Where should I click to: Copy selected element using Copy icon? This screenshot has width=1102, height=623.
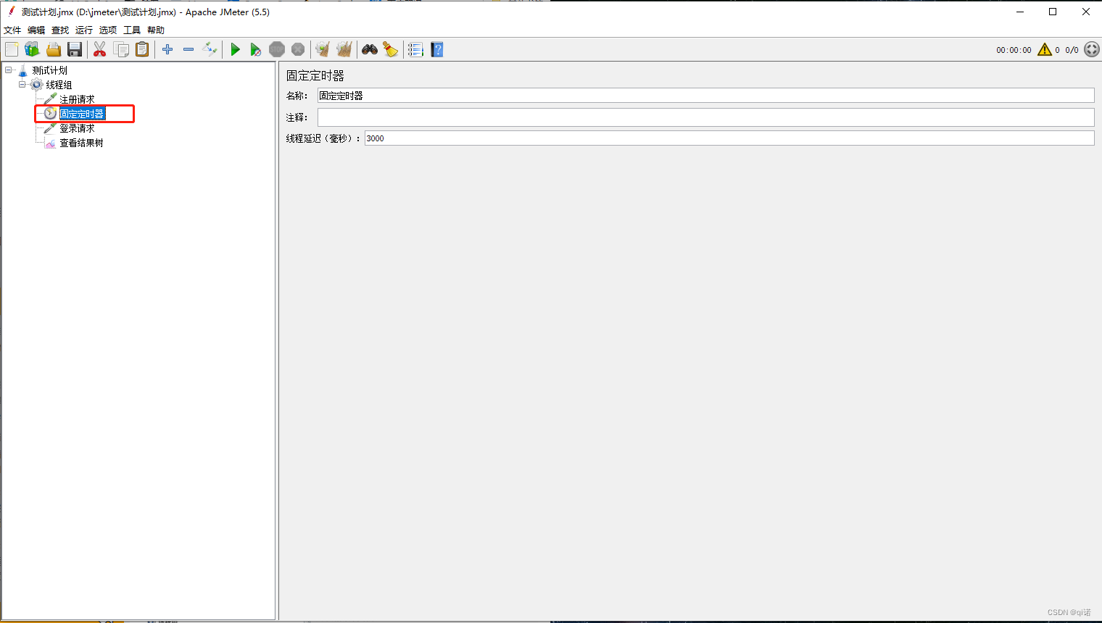pos(121,49)
